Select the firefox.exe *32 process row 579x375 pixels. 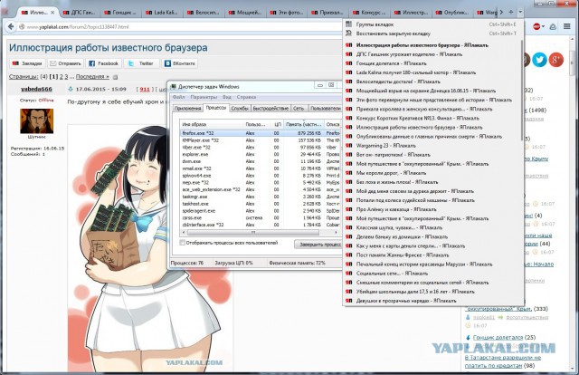(261, 133)
